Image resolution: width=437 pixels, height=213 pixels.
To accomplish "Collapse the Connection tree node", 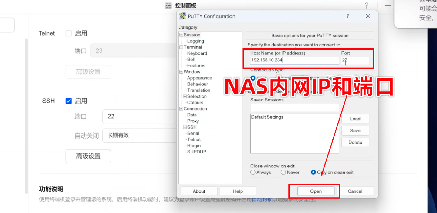I will (x=181, y=109).
